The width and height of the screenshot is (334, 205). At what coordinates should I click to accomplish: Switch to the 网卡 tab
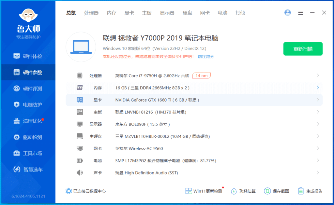[205, 13]
